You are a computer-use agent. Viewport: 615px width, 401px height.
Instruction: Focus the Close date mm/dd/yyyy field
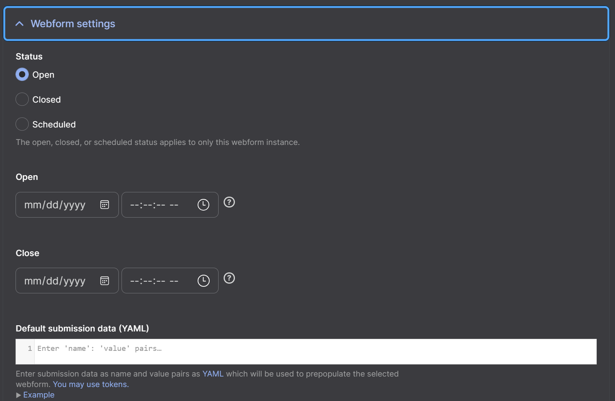tap(67, 281)
